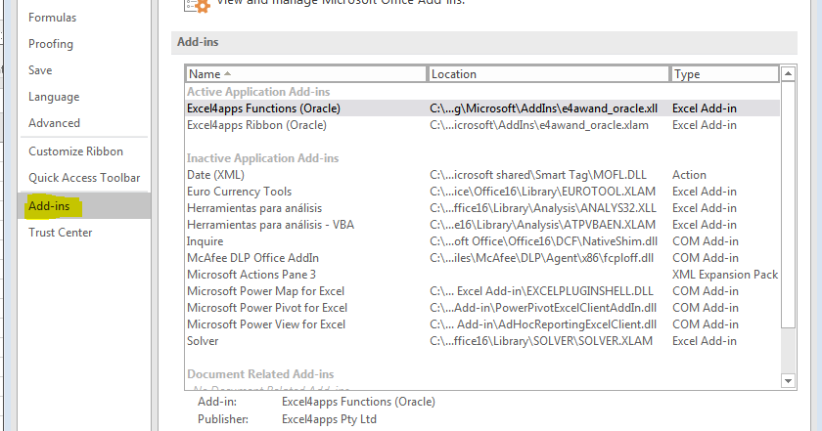Screen dimensions: 822x431
Task: Click the Action type cell for Date (XML)
Action: (689, 175)
